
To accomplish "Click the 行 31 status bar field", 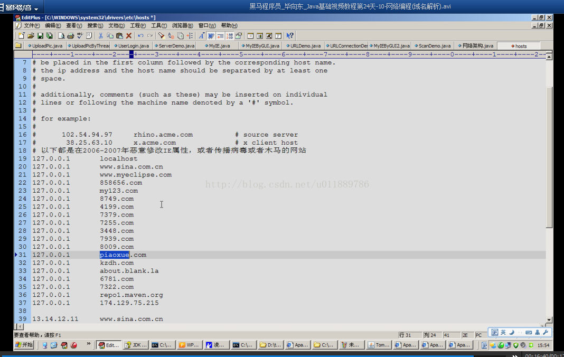I will 410,335.
